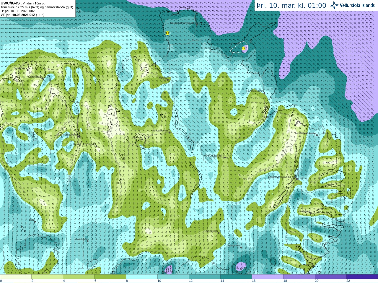Click the yellow 26 gust marker near Raufarhöfn coast
Screen dimensions: 378x283
pyautogui.click(x=167, y=33)
